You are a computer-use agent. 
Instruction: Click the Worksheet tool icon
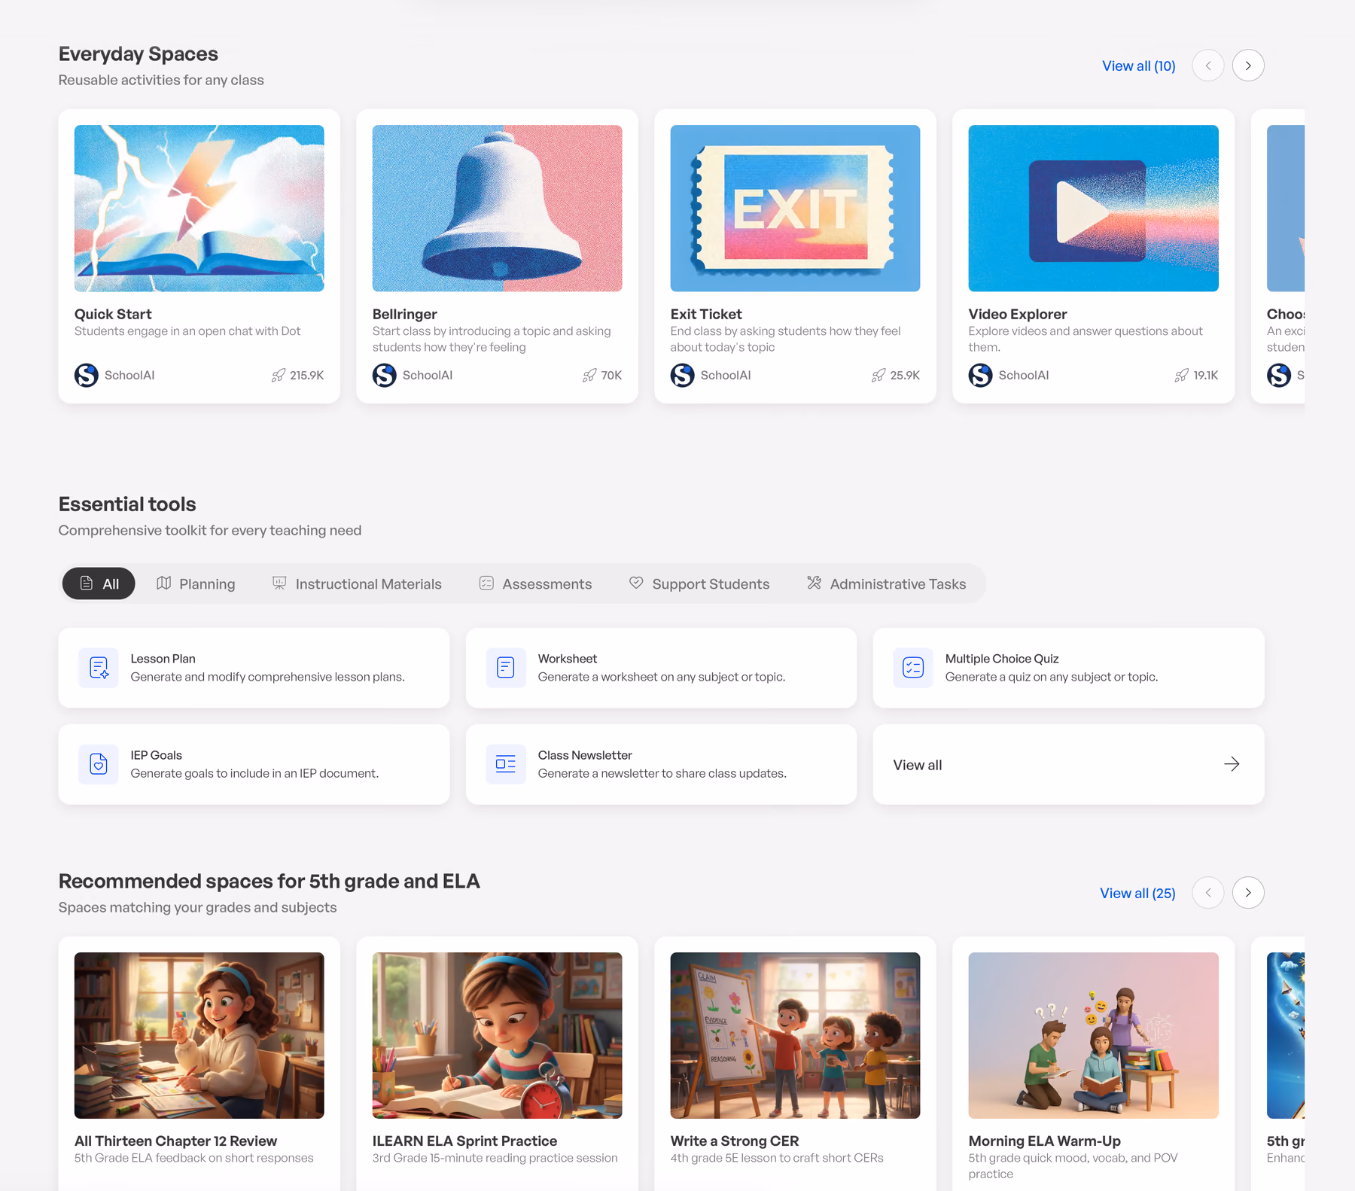click(x=506, y=668)
